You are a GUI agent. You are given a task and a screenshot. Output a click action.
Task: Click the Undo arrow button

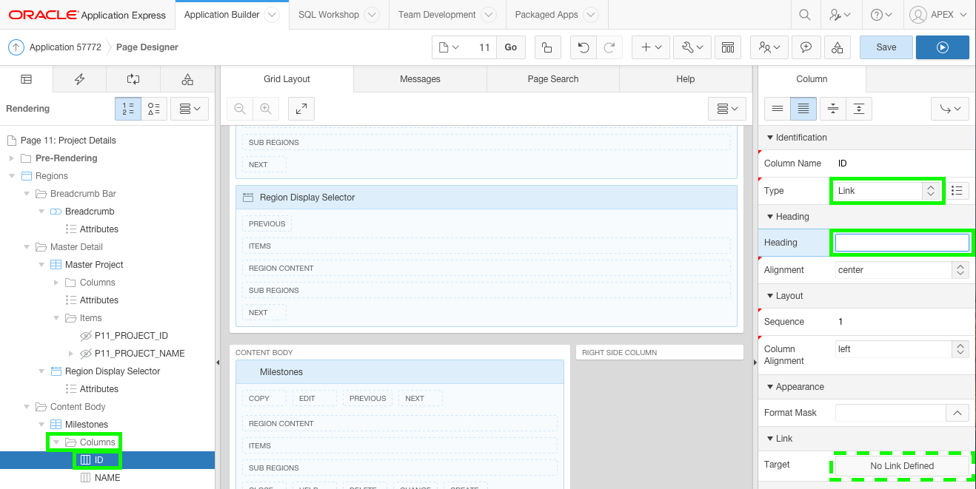(584, 47)
